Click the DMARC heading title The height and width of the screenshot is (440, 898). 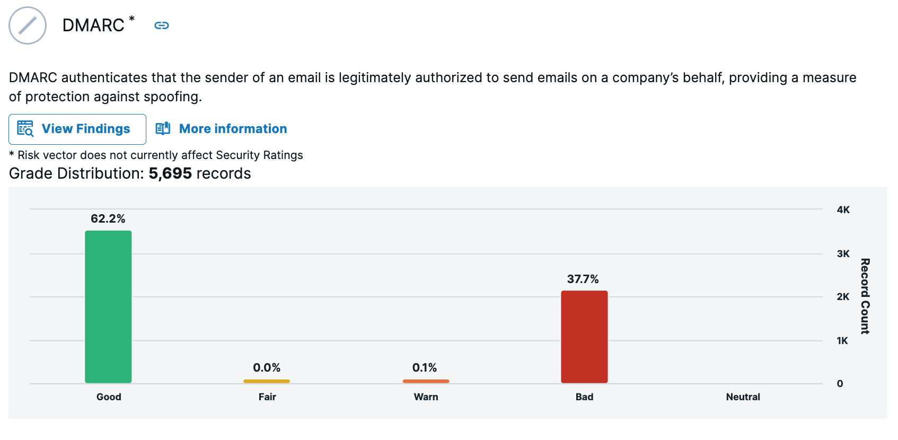click(x=93, y=25)
